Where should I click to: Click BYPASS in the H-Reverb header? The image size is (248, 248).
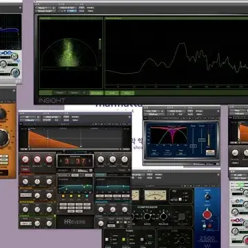(x=75, y=116)
